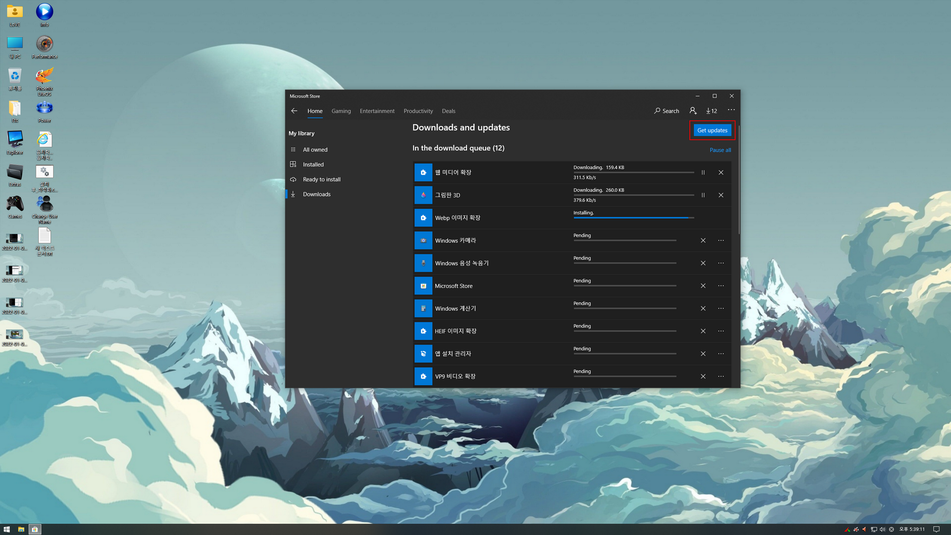The image size is (951, 535).
Task: Cancel pending VP9 비디오 확장 update
Action: coord(703,376)
